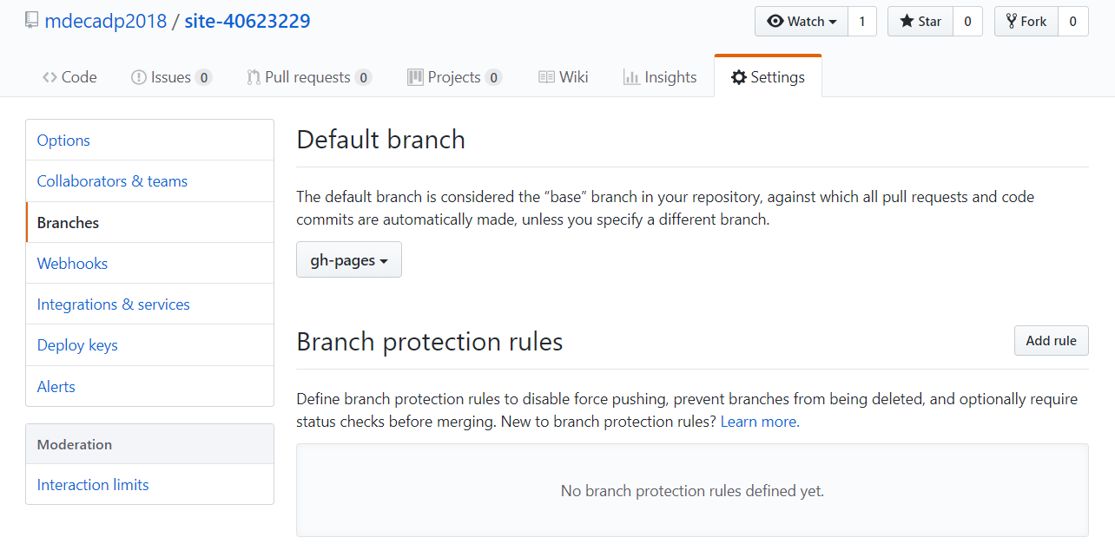
Task: View the forks count of 0
Action: point(1072,22)
